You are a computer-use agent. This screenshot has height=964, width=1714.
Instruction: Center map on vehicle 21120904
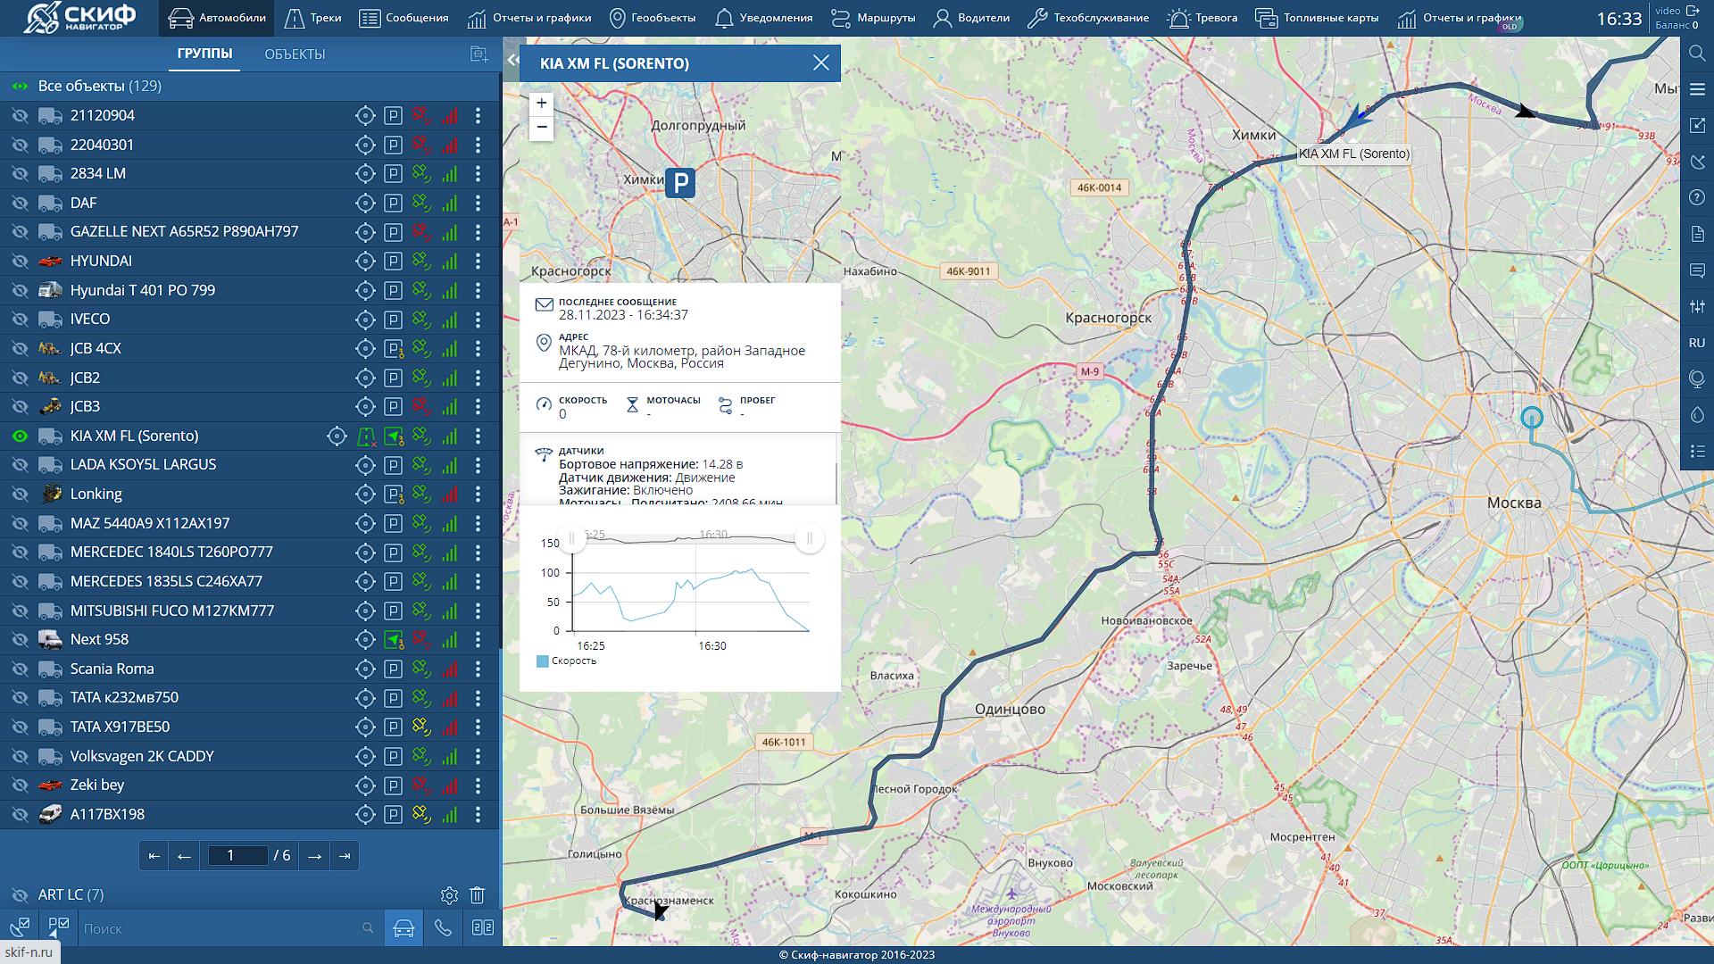pyautogui.click(x=364, y=115)
